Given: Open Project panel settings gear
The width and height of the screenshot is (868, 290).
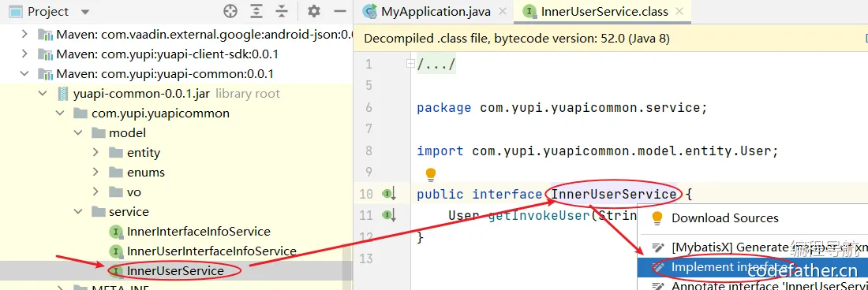Looking at the screenshot, I should point(314,11).
